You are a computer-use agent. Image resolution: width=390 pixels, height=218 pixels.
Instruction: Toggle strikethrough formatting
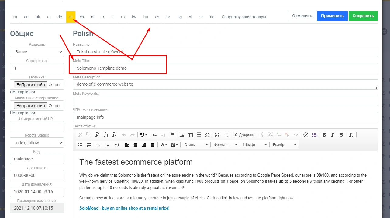[341, 135]
